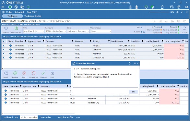The width and height of the screenshot is (190, 121).
Task: Filter lower grid Local Unexplained column
Action: (178, 86)
